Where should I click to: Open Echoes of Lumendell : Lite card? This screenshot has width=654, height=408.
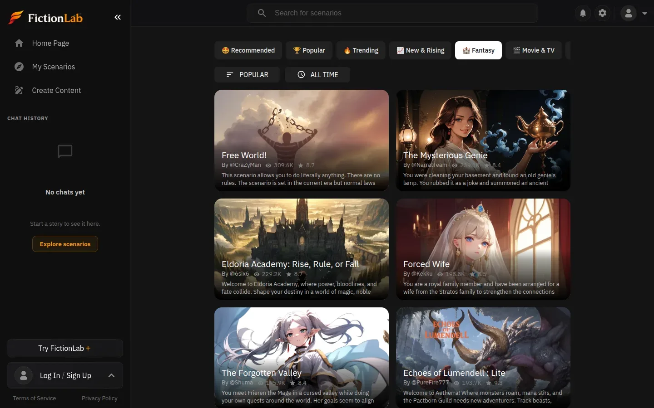pos(483,358)
